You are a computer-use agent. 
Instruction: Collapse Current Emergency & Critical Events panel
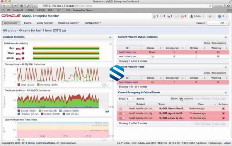click(x=226, y=93)
